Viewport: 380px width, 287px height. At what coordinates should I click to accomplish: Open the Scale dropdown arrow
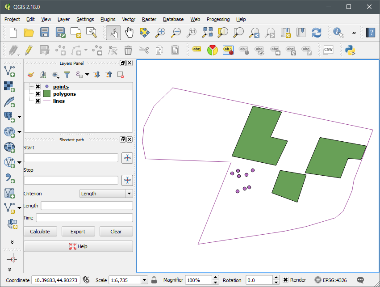(x=144, y=280)
